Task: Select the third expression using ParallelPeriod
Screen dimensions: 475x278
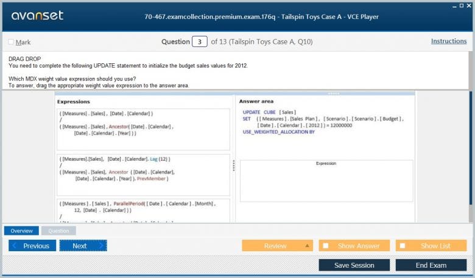Action: tap(143, 211)
